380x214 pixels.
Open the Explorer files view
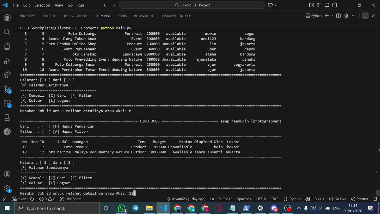click(x=7, y=46)
